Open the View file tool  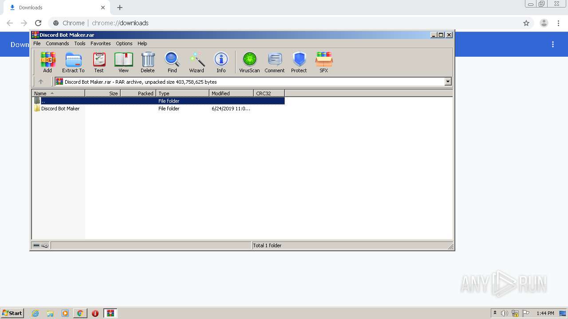tap(123, 62)
